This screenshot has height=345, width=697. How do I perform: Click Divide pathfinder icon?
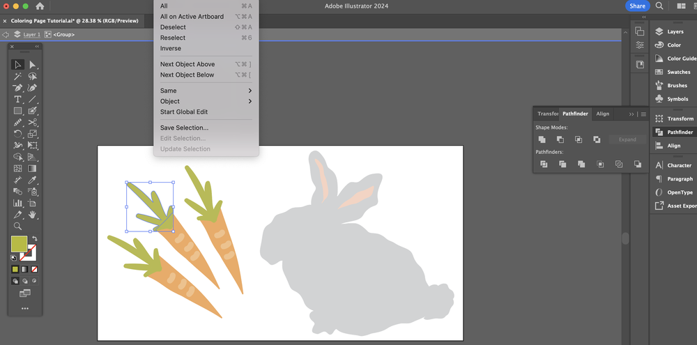point(544,164)
